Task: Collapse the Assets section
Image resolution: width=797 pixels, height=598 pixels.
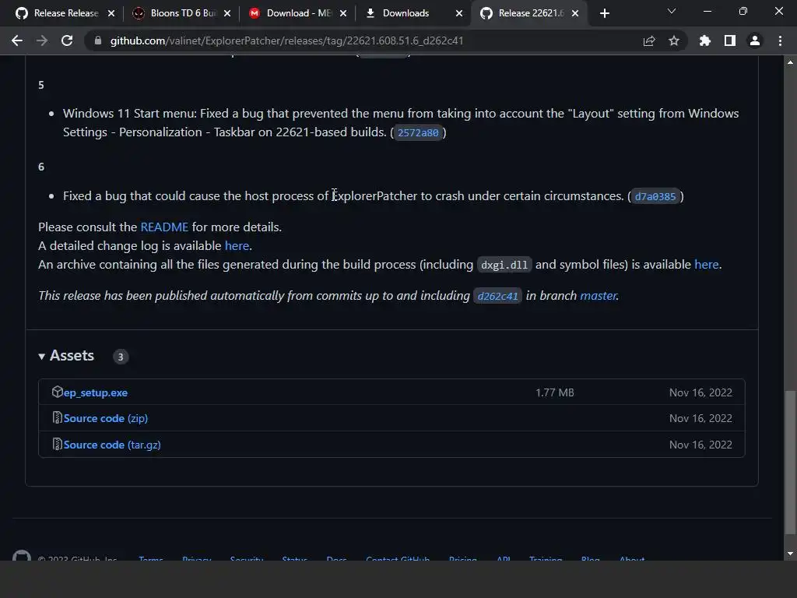Action: [67, 355]
